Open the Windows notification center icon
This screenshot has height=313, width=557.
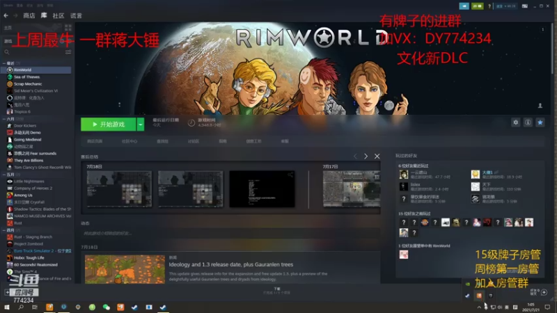547,307
